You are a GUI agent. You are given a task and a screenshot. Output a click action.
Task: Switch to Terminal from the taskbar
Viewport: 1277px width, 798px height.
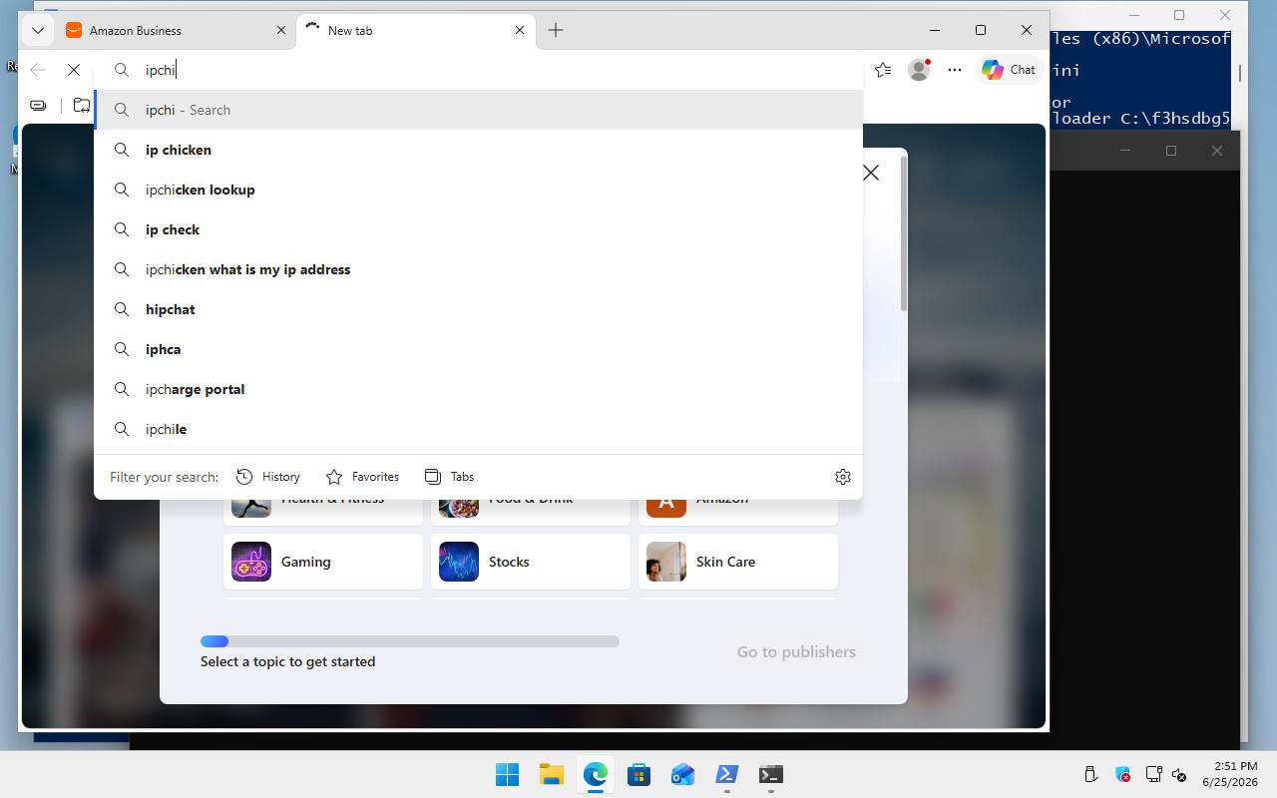click(x=771, y=775)
